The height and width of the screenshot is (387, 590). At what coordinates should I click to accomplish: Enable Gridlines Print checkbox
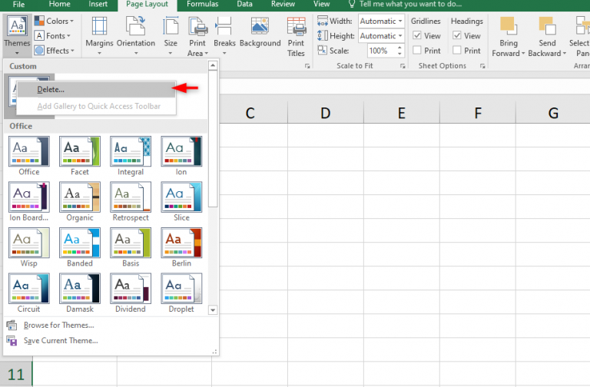point(417,50)
